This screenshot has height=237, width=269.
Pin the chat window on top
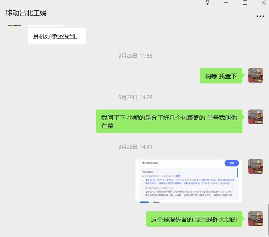[x=208, y=3]
